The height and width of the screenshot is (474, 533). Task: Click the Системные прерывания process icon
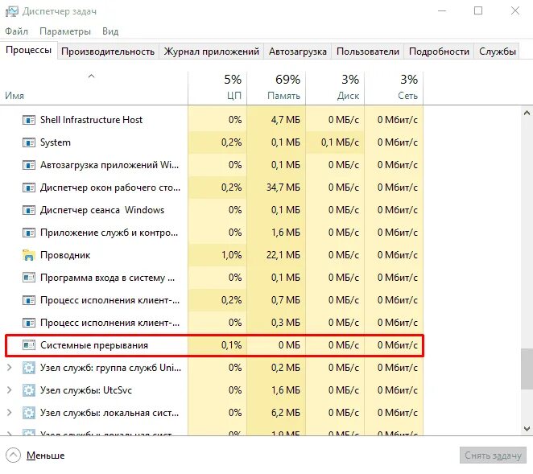[28, 345]
